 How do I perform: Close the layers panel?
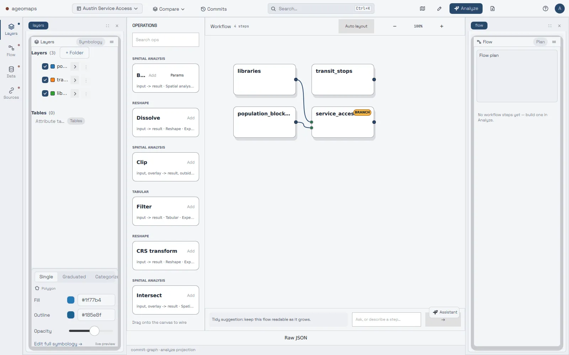point(117,26)
